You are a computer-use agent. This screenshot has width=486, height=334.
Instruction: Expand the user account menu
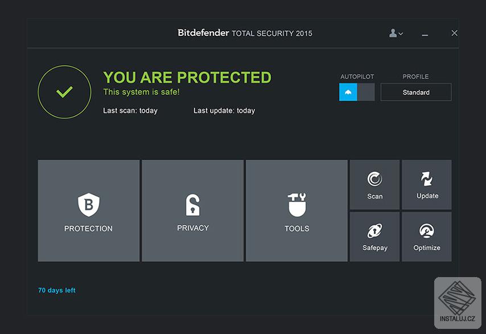click(x=395, y=33)
